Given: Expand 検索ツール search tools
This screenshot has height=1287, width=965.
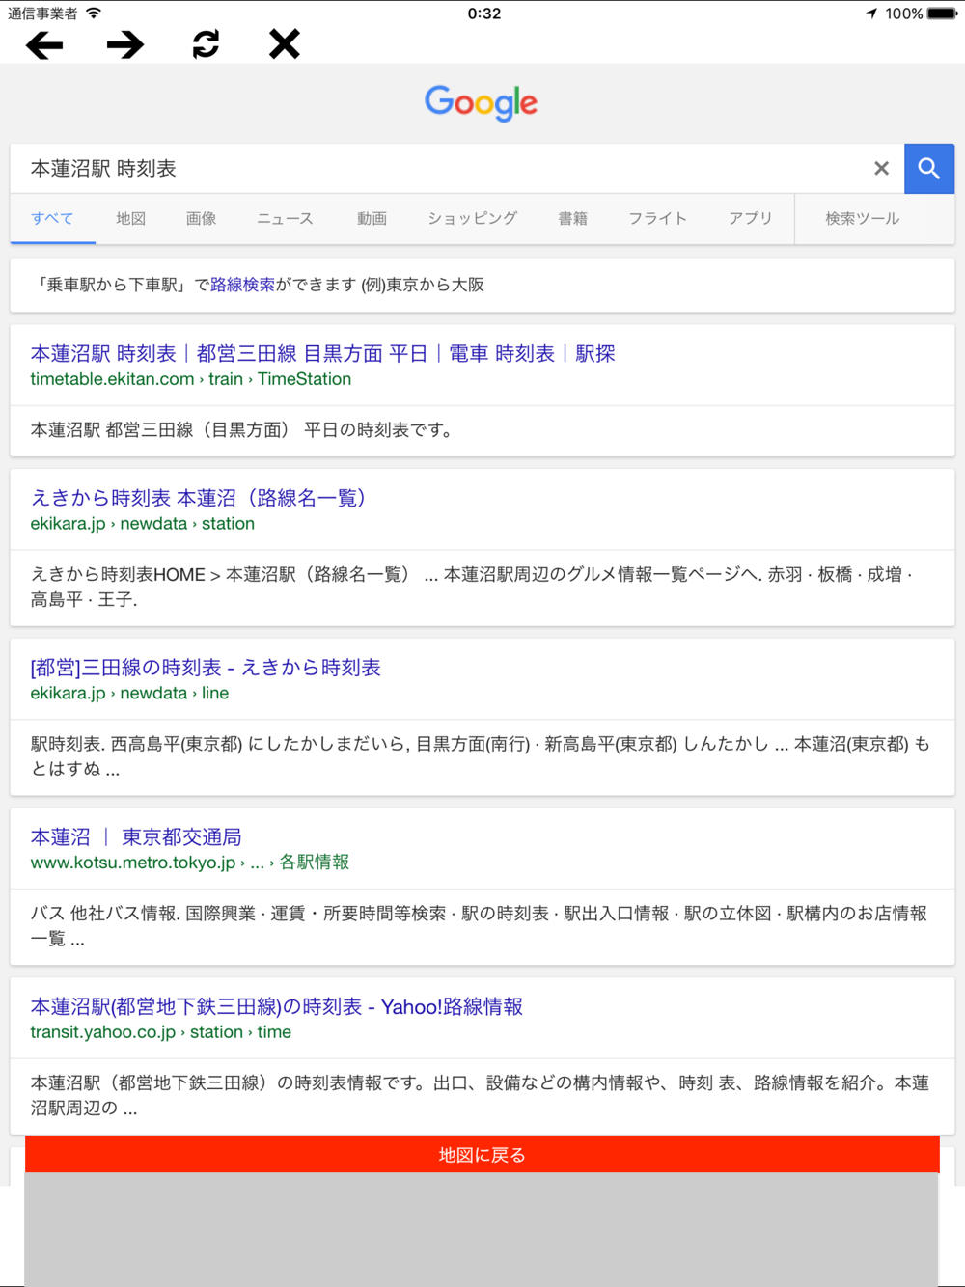Looking at the screenshot, I should click(x=862, y=219).
